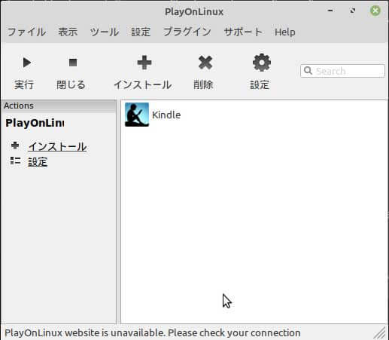The width and height of the screenshot is (389, 340).
Task: Minimize the PlayOnLinux window
Action: [x=330, y=11]
